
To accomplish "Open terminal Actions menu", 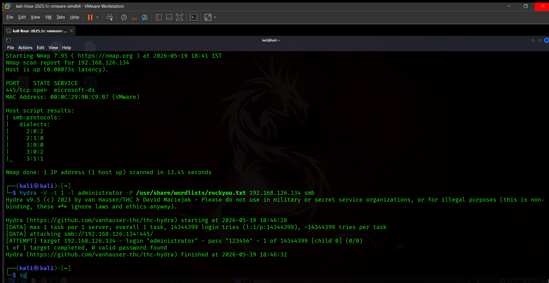I will [25, 48].
